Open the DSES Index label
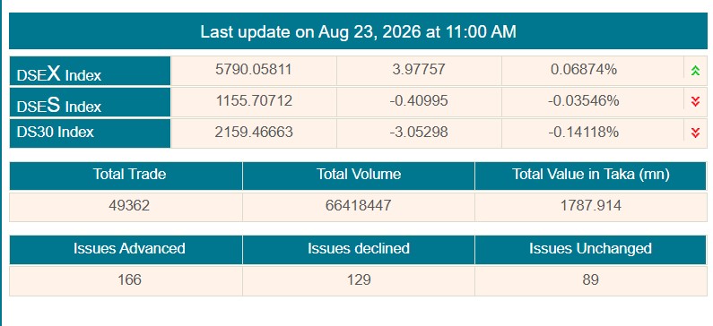The height and width of the screenshot is (326, 713). (58, 106)
